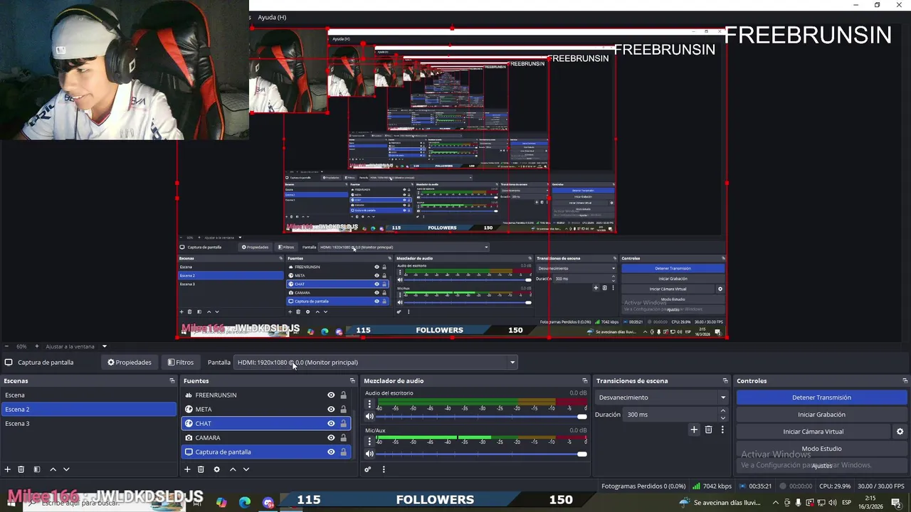Open the Ayuda (H) menu
This screenshot has height=512, width=911.
click(x=272, y=17)
